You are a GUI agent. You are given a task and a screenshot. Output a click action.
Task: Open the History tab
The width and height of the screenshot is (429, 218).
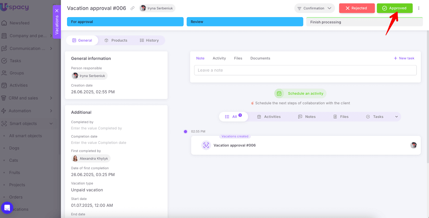[x=149, y=40]
